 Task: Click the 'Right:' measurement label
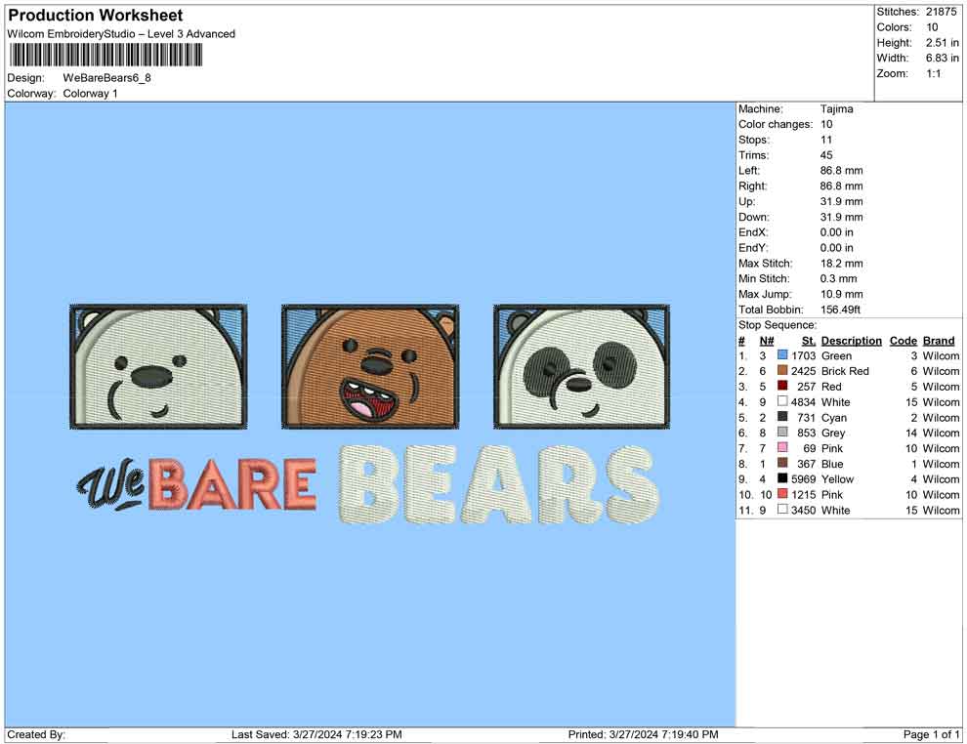[x=753, y=186]
